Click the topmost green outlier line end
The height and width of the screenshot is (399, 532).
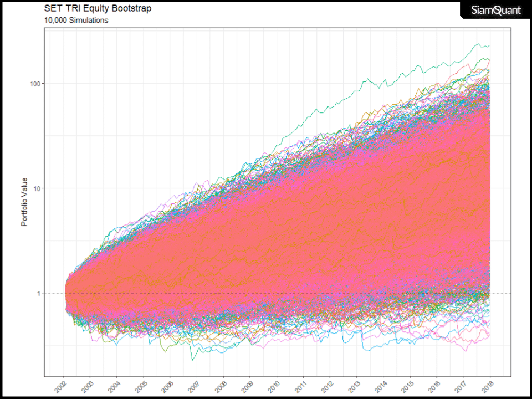pyautogui.click(x=488, y=46)
